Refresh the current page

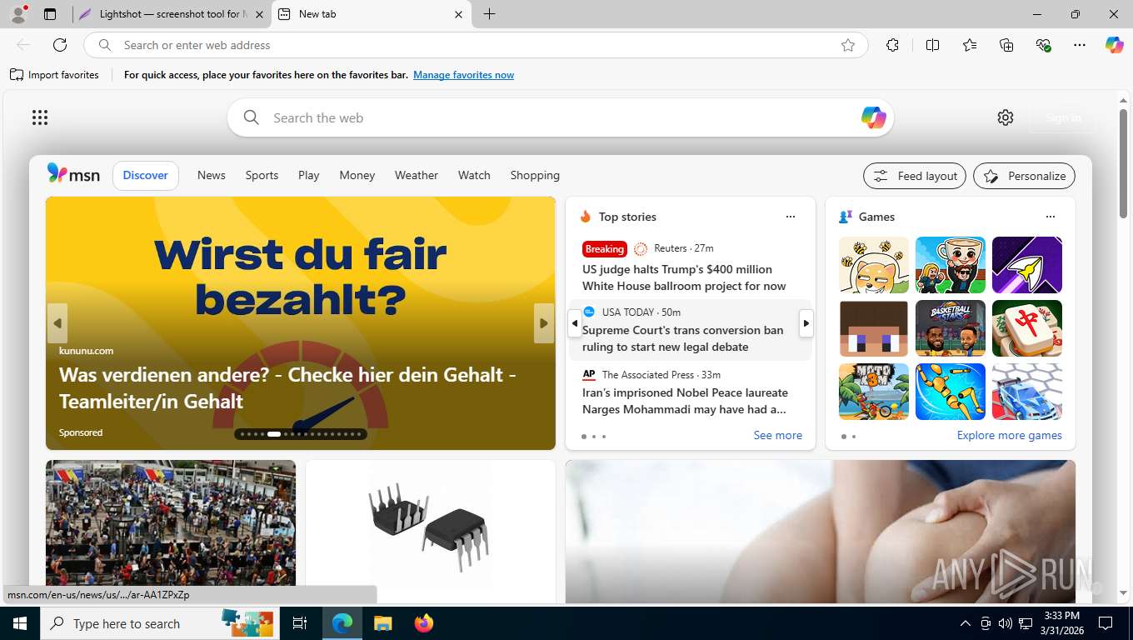click(x=60, y=45)
